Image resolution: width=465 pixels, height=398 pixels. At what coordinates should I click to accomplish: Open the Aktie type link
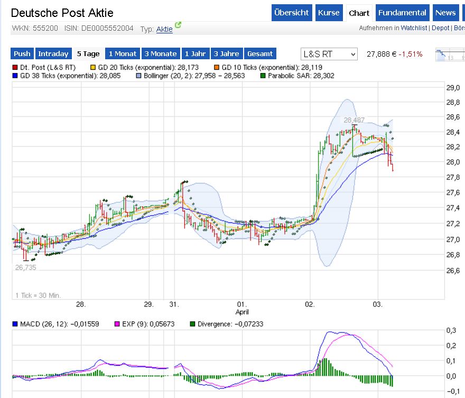(164, 30)
